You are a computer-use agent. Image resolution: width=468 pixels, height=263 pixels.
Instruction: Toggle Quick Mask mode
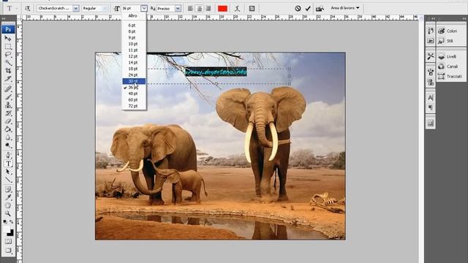[x=8, y=241]
